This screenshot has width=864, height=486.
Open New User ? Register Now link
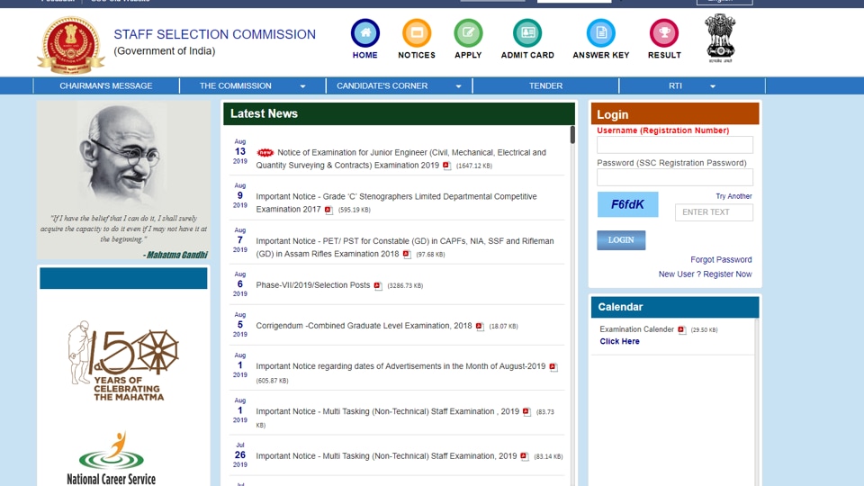coord(705,274)
